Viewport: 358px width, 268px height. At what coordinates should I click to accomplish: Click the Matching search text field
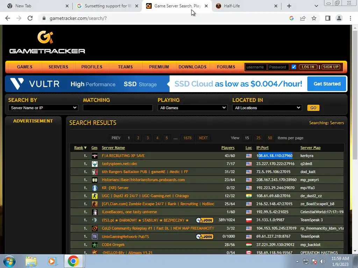(x=118, y=108)
